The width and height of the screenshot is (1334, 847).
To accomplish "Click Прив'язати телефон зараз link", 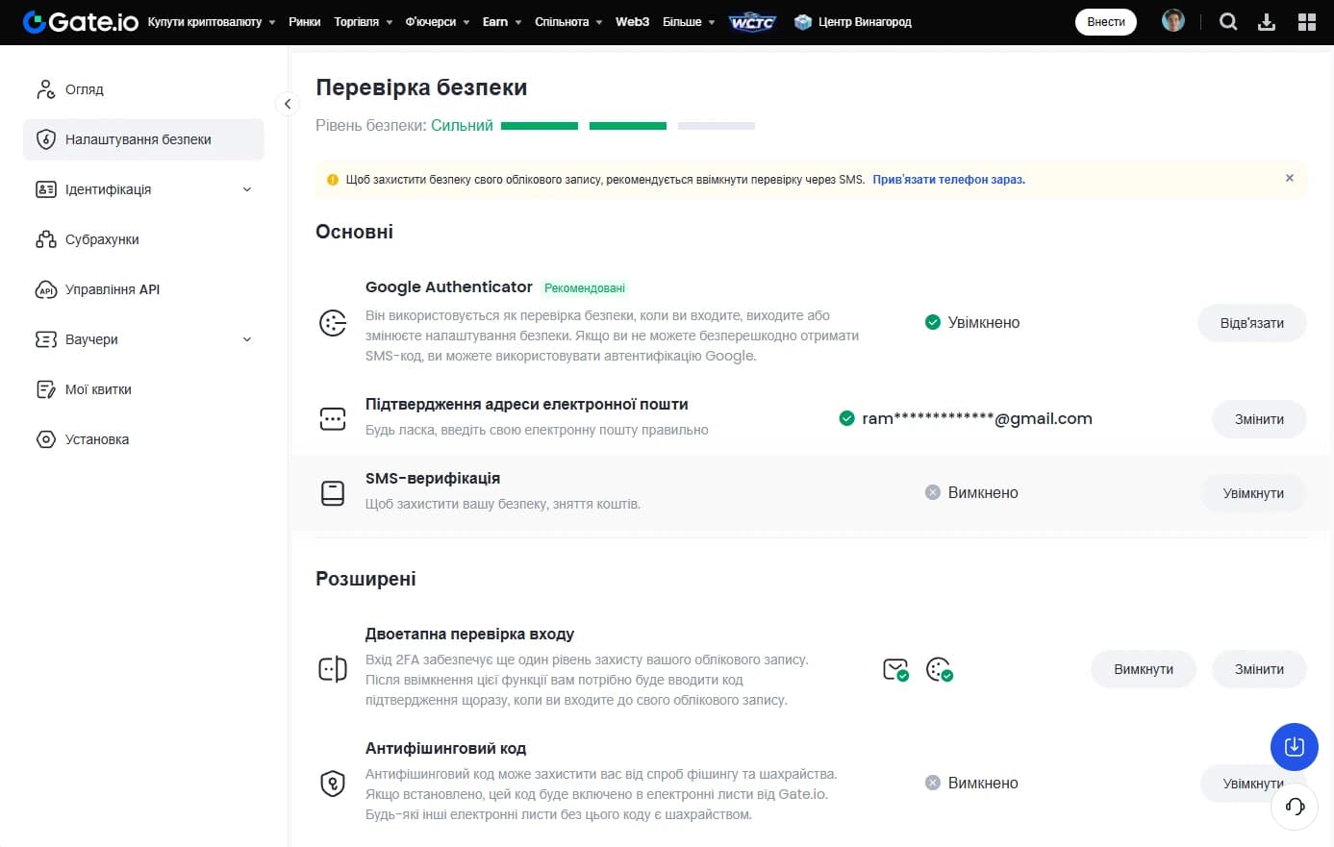I will (948, 180).
